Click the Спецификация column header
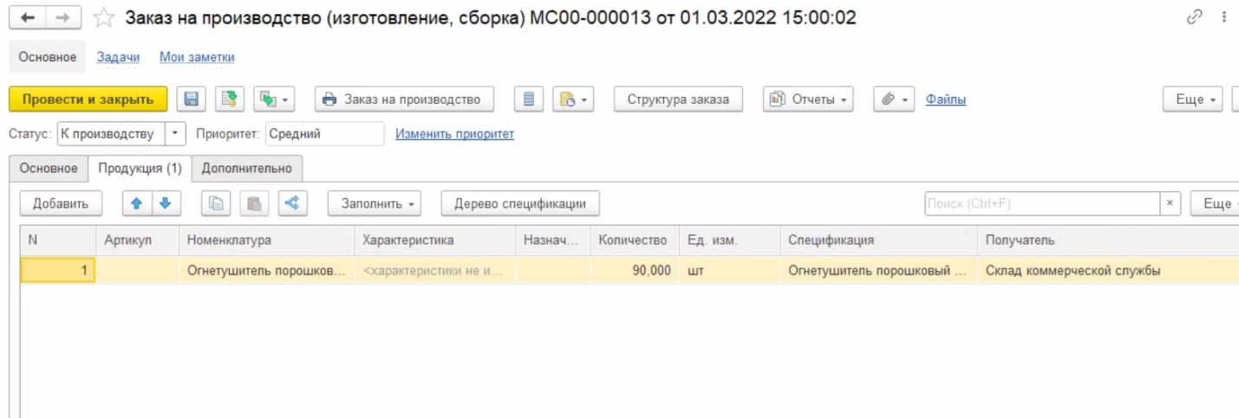 click(878, 240)
